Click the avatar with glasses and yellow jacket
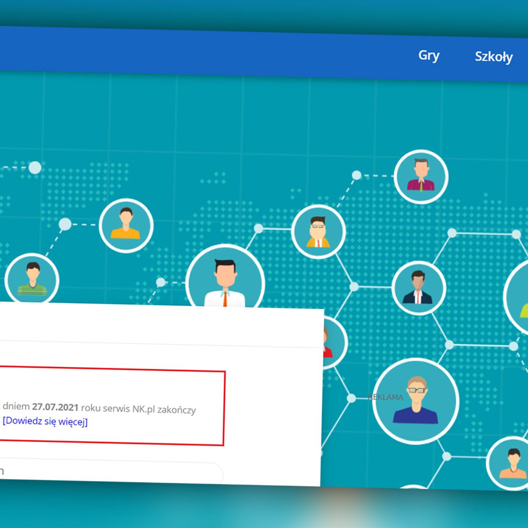 318,232
